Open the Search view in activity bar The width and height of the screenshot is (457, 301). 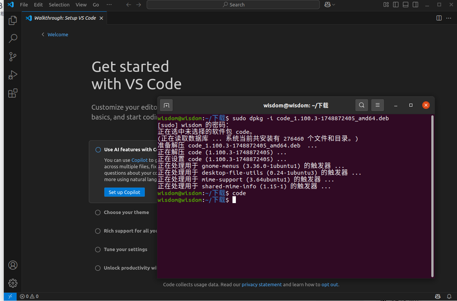(x=13, y=38)
